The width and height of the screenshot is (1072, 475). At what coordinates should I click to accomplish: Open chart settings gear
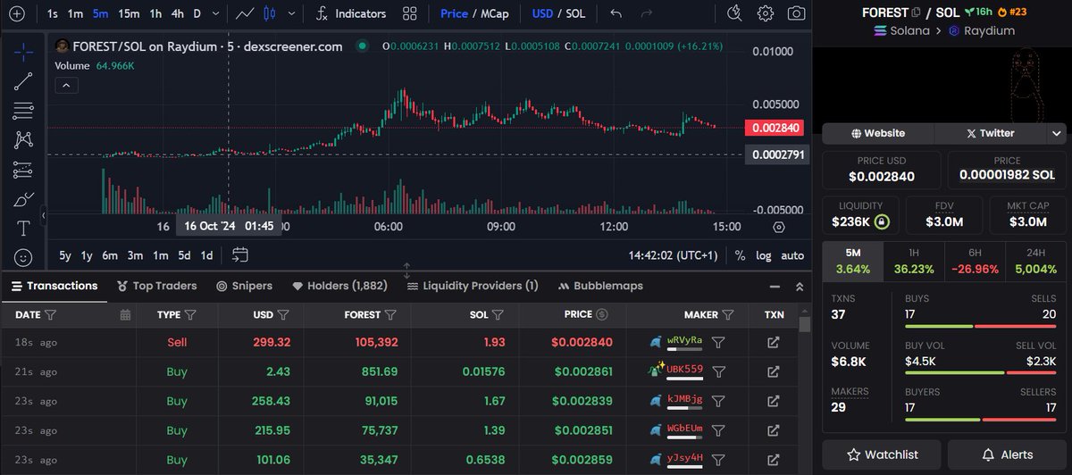[x=766, y=13]
